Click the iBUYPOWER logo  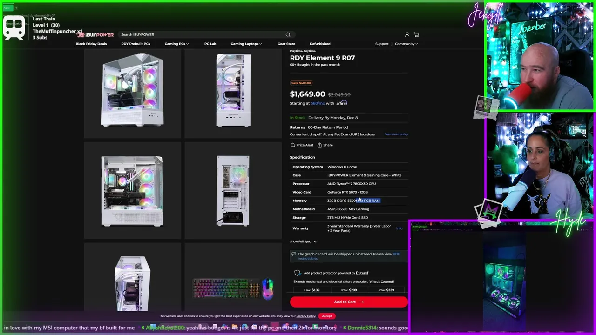tap(95, 34)
